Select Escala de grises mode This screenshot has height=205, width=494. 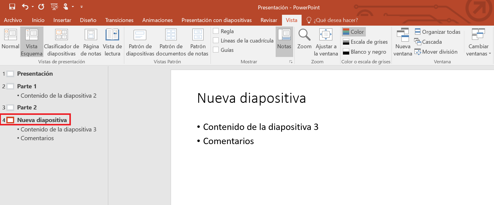pos(365,42)
